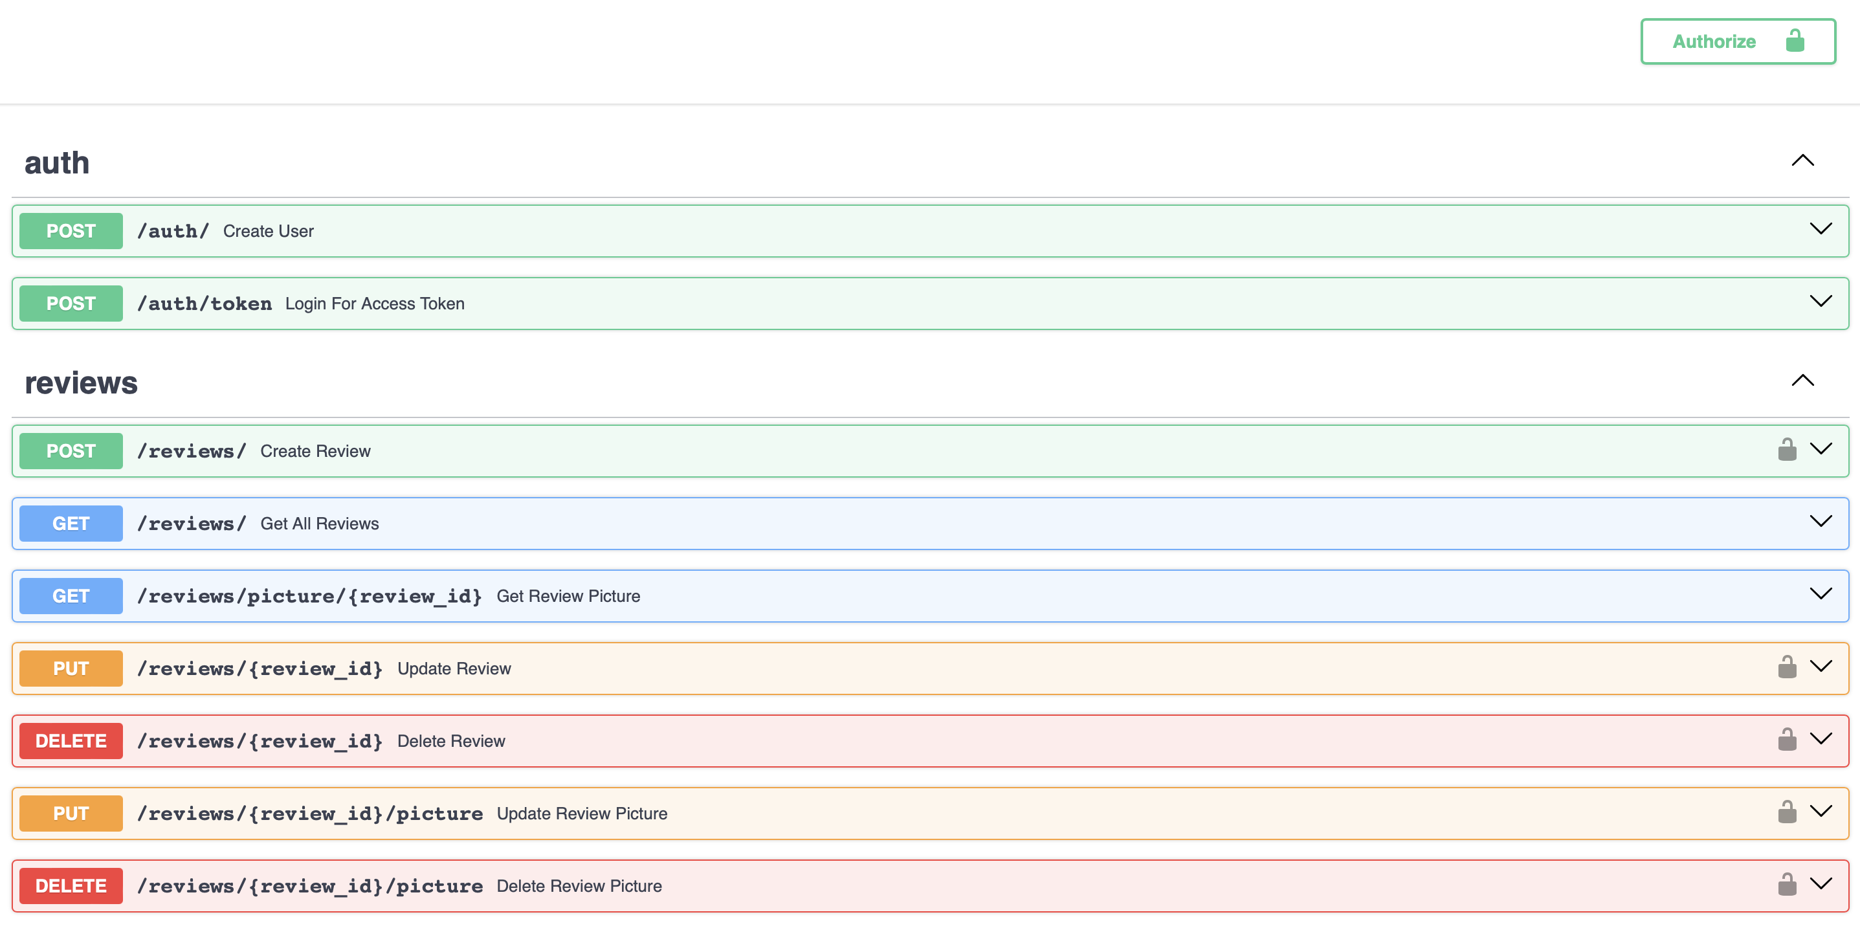Click /reviews/ path in Get All Reviews row
The height and width of the screenshot is (941, 1860).
tap(192, 524)
